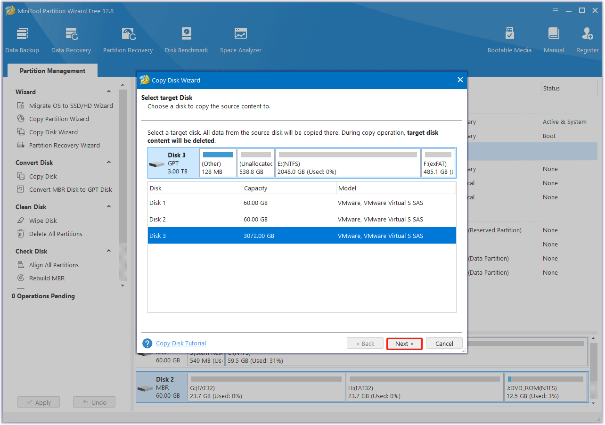The width and height of the screenshot is (605, 425).
Task: Switch to the Partition Management tab
Action: [x=52, y=70]
